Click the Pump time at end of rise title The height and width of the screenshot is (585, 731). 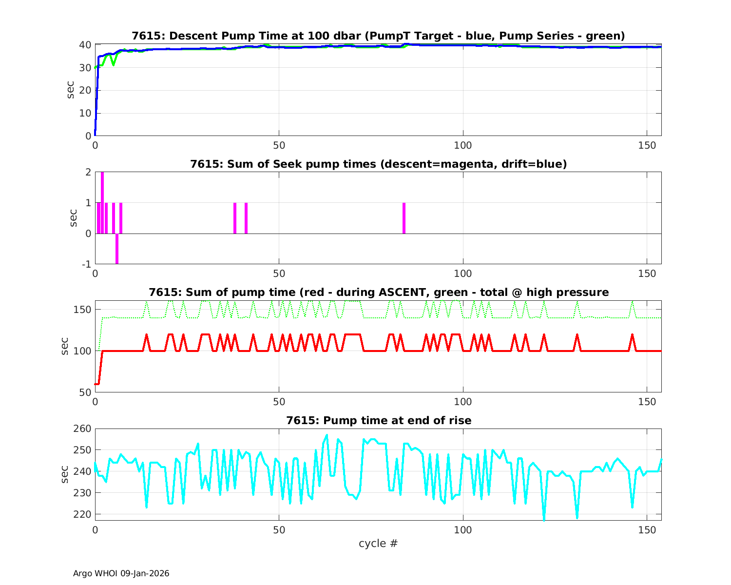[378, 420]
